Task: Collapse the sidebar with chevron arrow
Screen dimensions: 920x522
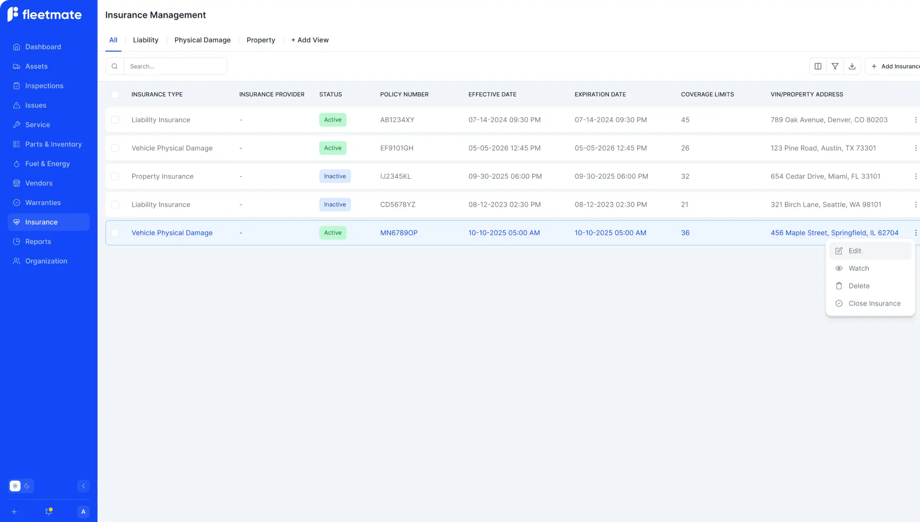Action: click(83, 486)
